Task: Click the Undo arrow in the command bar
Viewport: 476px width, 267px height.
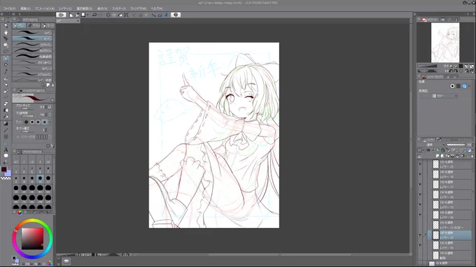Action: click(x=94, y=15)
